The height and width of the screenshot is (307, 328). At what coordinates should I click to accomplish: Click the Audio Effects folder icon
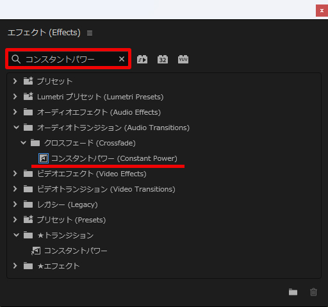click(x=28, y=112)
